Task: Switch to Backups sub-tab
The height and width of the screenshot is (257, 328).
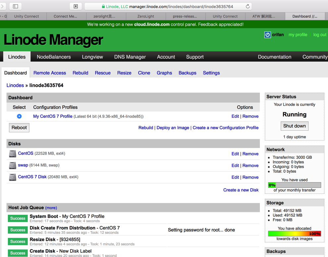Action: click(188, 73)
